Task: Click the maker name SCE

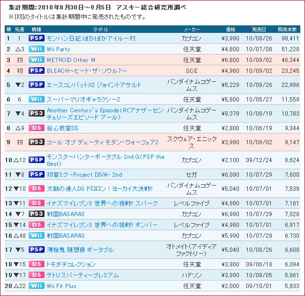Action: click(x=191, y=70)
